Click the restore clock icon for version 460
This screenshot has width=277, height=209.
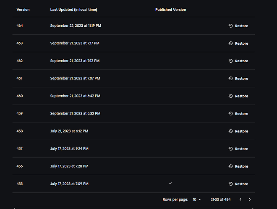click(x=230, y=96)
